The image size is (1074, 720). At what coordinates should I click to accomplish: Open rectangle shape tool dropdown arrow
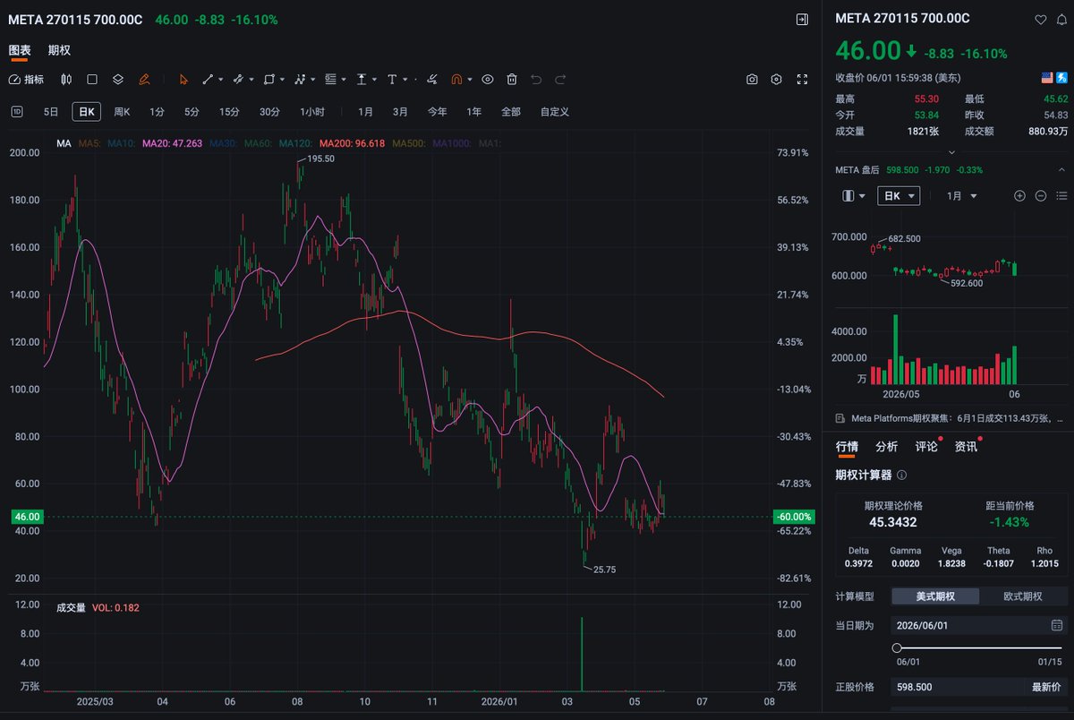(x=281, y=80)
